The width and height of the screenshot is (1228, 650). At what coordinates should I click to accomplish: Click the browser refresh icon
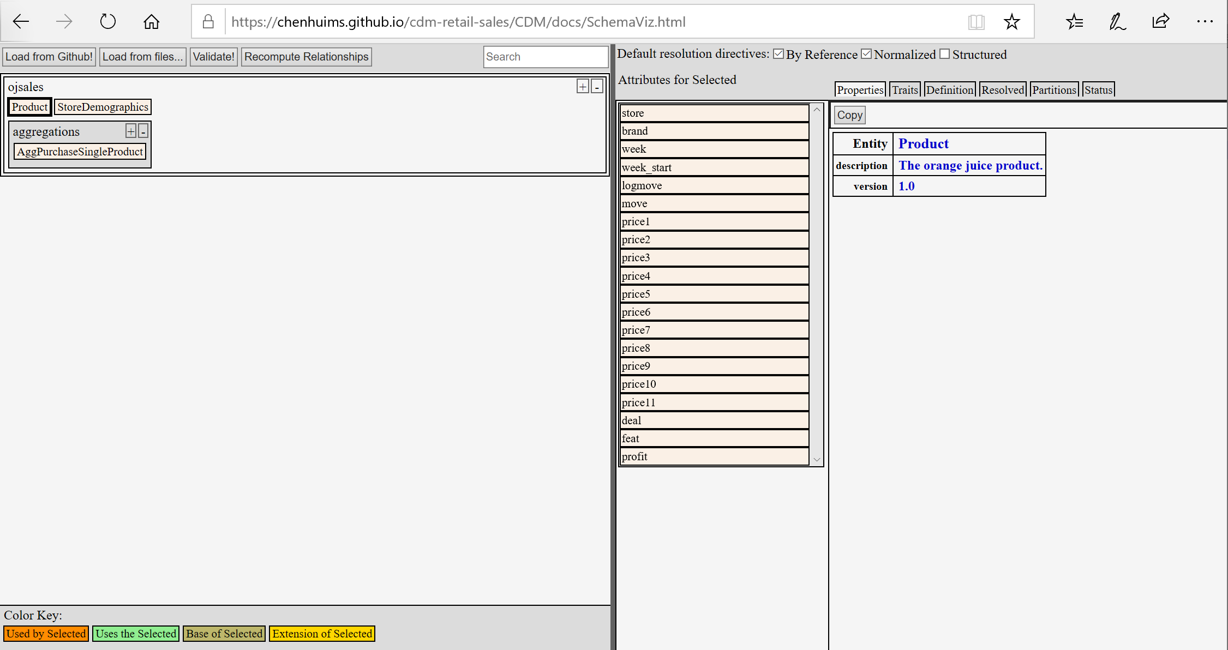click(107, 22)
